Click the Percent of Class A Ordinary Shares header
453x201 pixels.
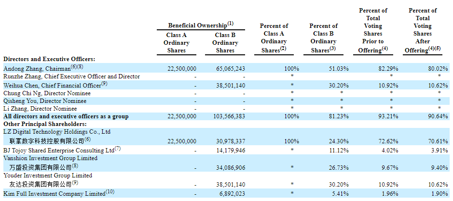[274, 38]
